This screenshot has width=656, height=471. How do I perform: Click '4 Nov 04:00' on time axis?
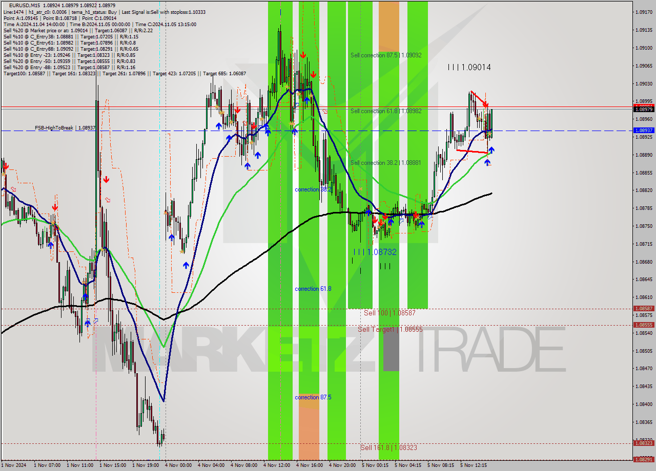[x=211, y=465]
